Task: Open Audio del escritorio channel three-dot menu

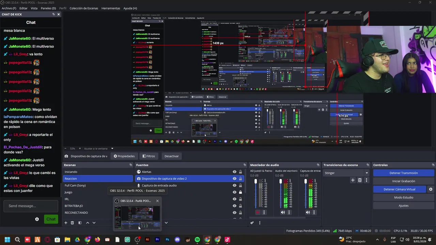Action: pos(289,212)
